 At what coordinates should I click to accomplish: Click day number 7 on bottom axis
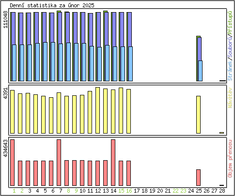point(61,191)
